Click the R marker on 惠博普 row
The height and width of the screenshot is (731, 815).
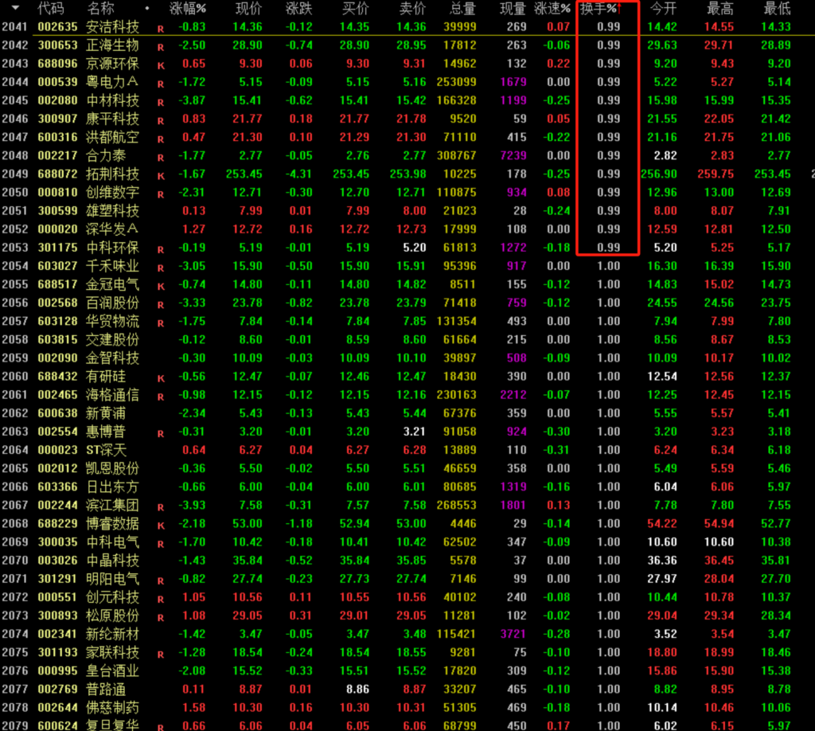pyautogui.click(x=161, y=434)
